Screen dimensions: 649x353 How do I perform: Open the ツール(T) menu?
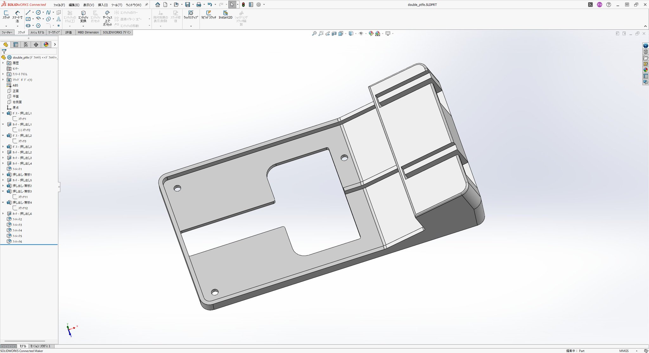[x=117, y=5]
